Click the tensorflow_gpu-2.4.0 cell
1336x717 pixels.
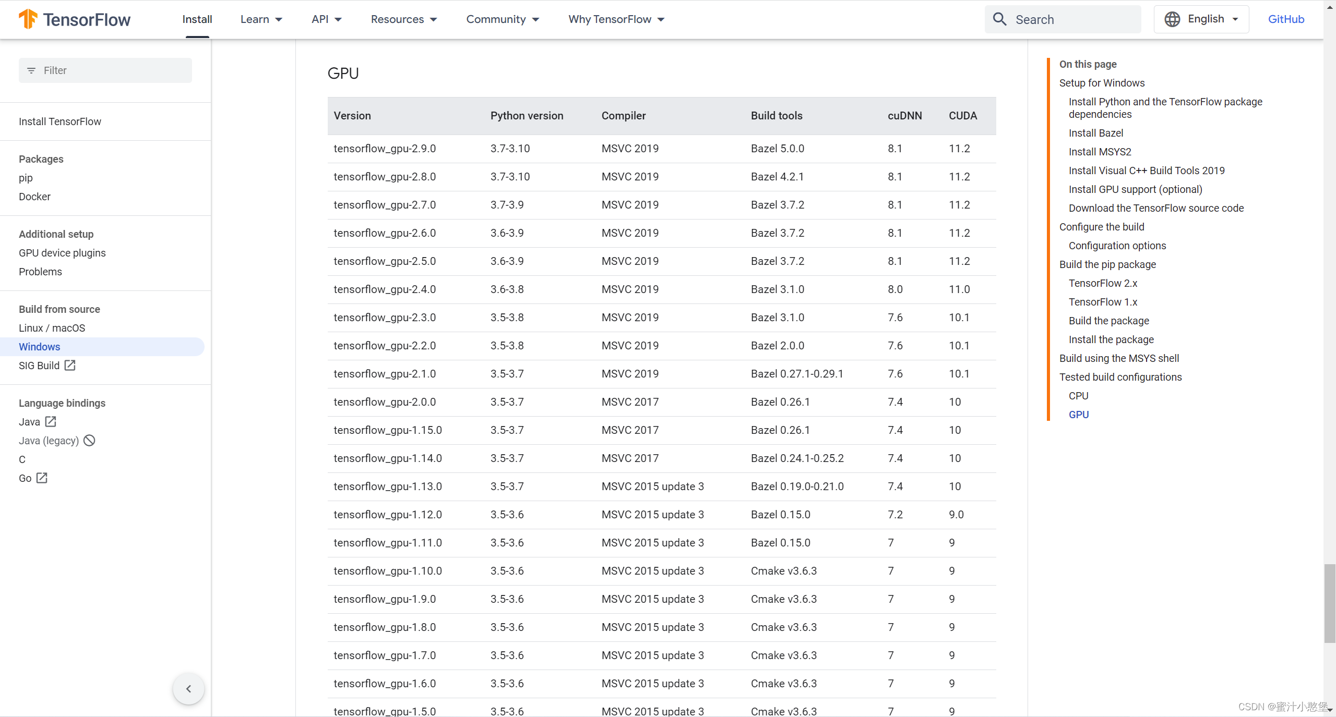click(385, 289)
